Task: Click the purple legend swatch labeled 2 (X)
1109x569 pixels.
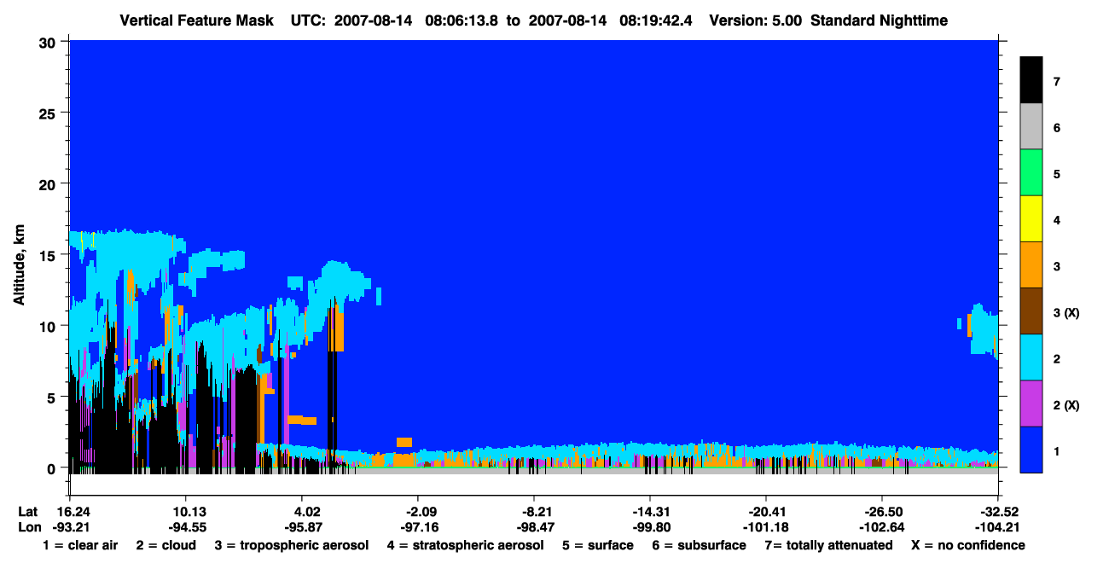Action: pyautogui.click(x=1031, y=404)
